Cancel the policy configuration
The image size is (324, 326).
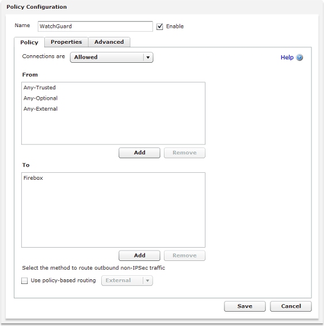(x=291, y=306)
